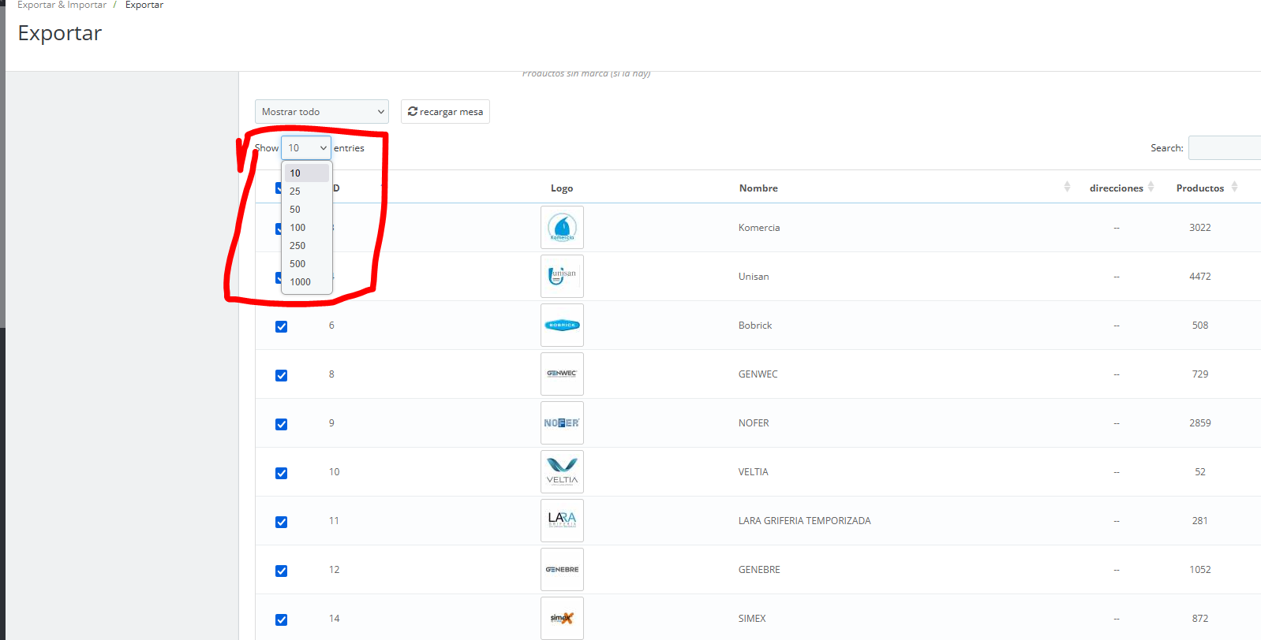
Task: Choose 1000 in the entries dropdown
Action: pyautogui.click(x=300, y=282)
